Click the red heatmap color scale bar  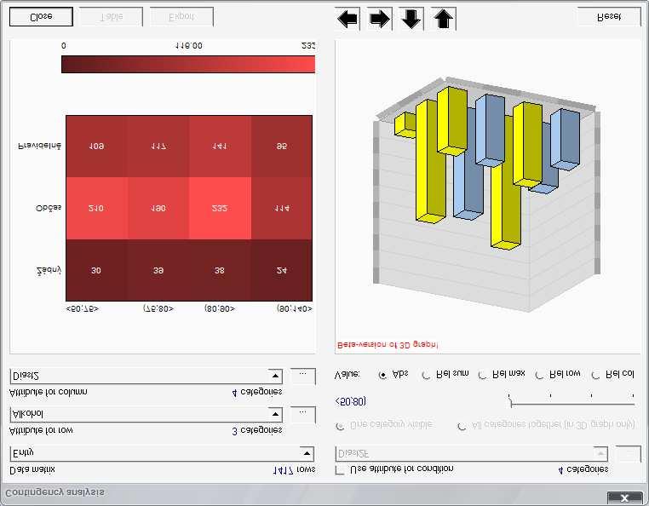pyautogui.click(x=188, y=64)
